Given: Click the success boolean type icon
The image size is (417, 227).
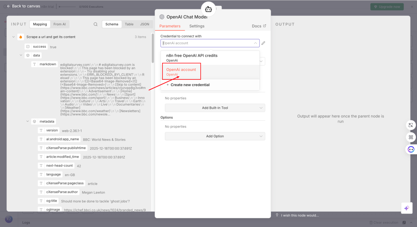Looking at the screenshot, I should (x=28, y=47).
